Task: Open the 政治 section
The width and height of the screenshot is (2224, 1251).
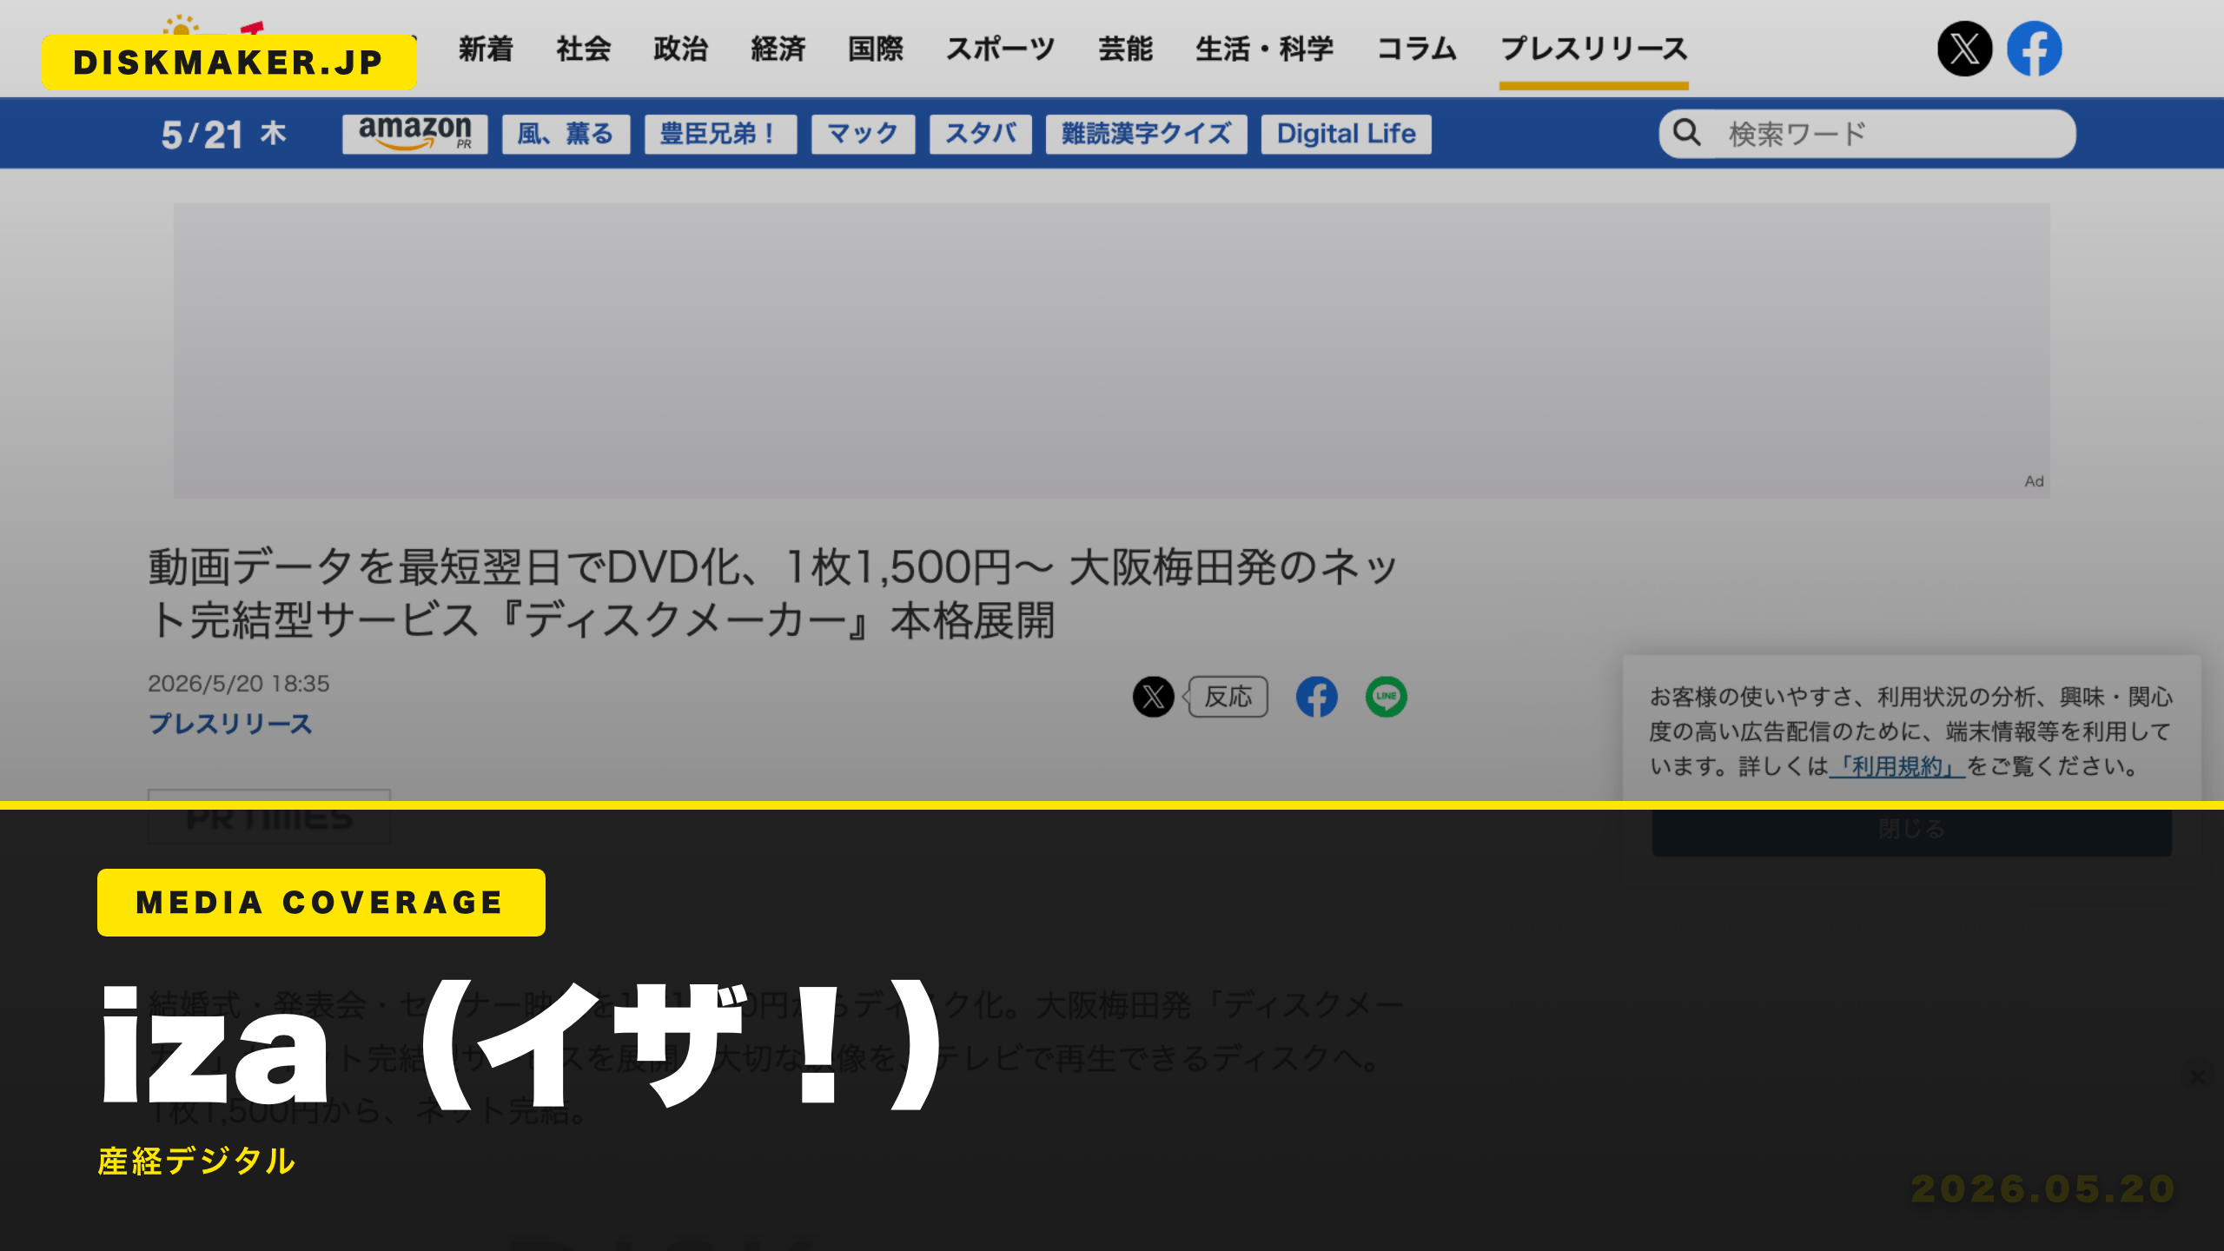Action: (x=681, y=49)
